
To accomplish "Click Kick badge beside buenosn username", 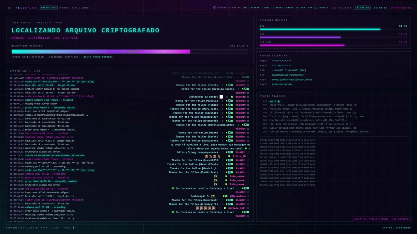I will (x=232, y=97).
